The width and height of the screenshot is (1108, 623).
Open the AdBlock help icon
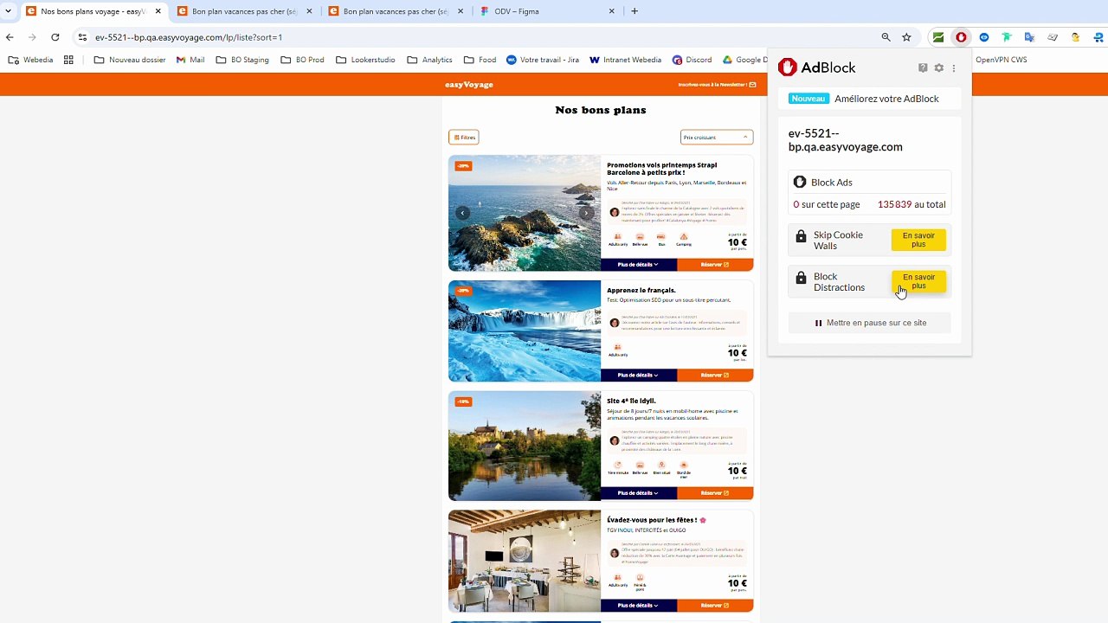click(x=923, y=67)
